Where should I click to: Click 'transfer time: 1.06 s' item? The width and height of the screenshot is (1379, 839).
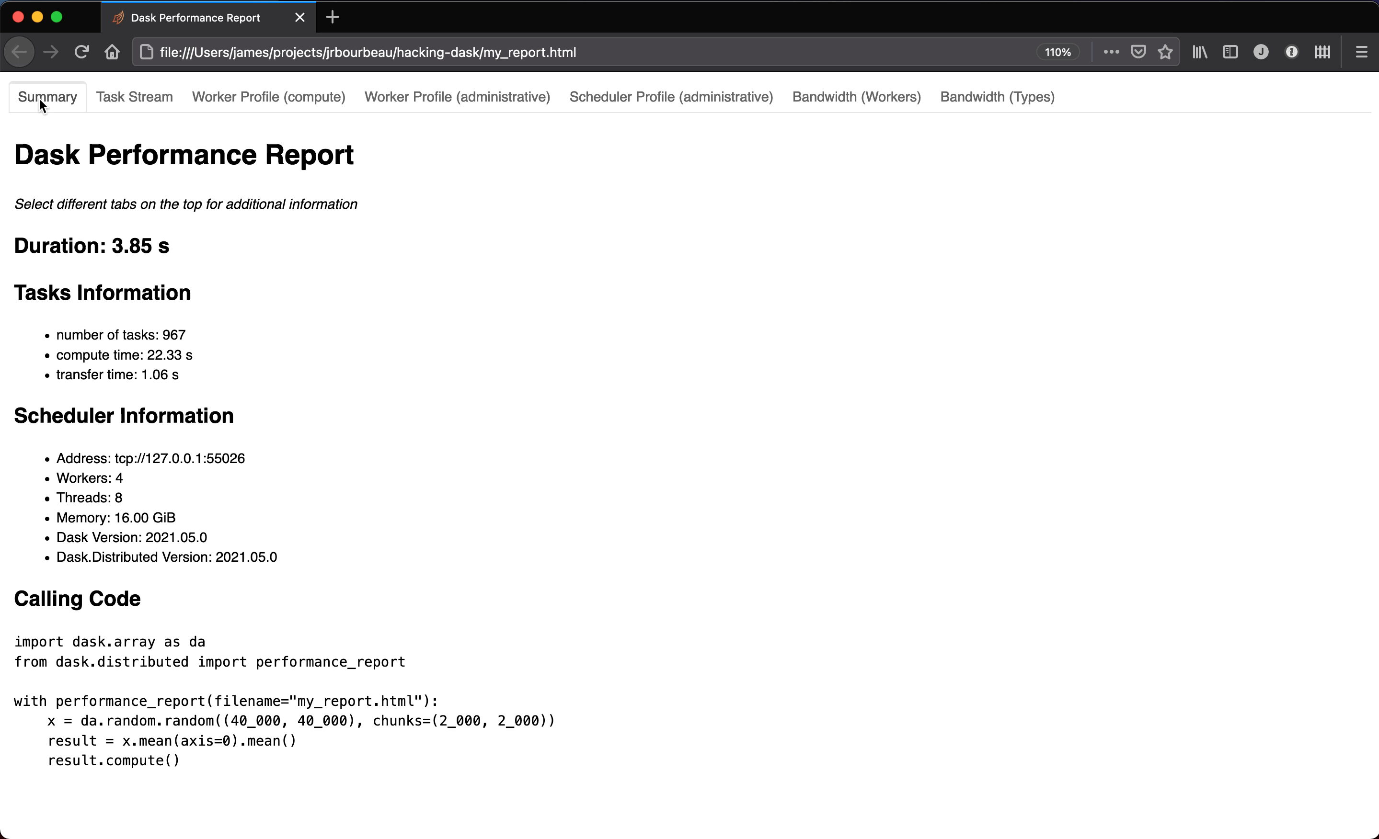click(117, 375)
